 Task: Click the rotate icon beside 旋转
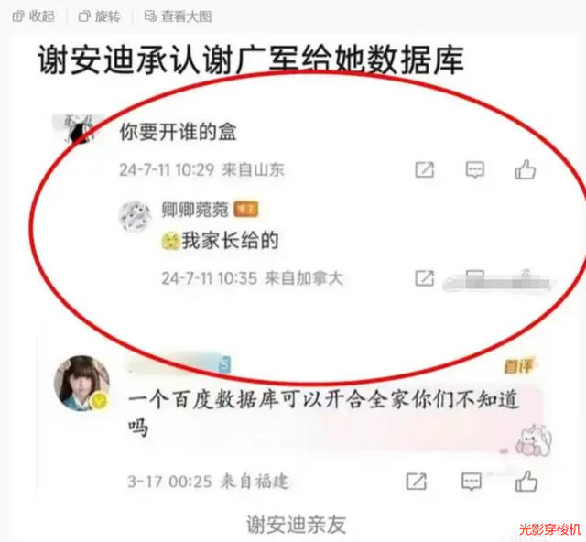[x=84, y=16]
